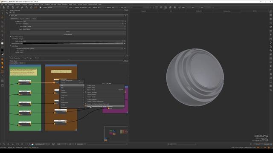Open the Export tab in node properties

[x=22, y=19]
